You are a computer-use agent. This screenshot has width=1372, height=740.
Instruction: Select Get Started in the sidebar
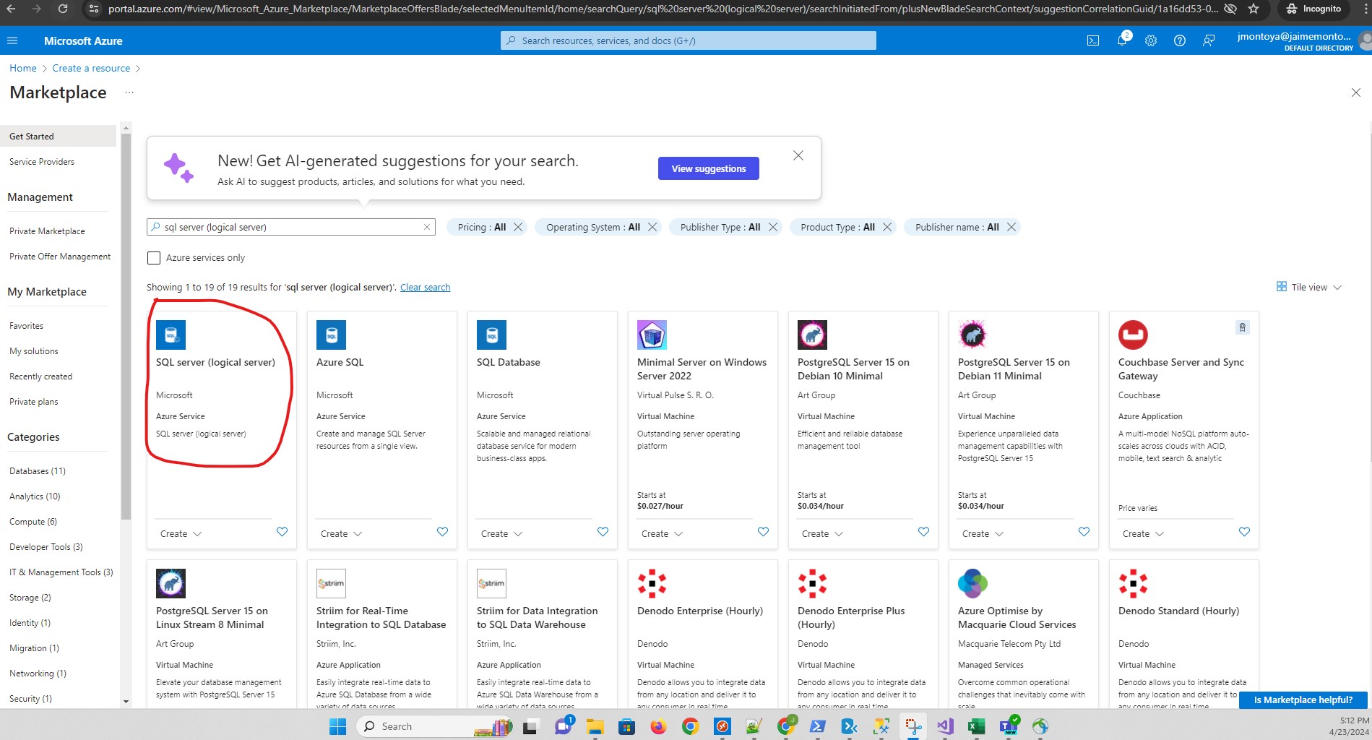click(x=58, y=136)
